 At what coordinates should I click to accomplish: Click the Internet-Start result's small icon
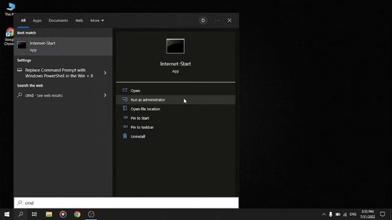[x=22, y=45]
